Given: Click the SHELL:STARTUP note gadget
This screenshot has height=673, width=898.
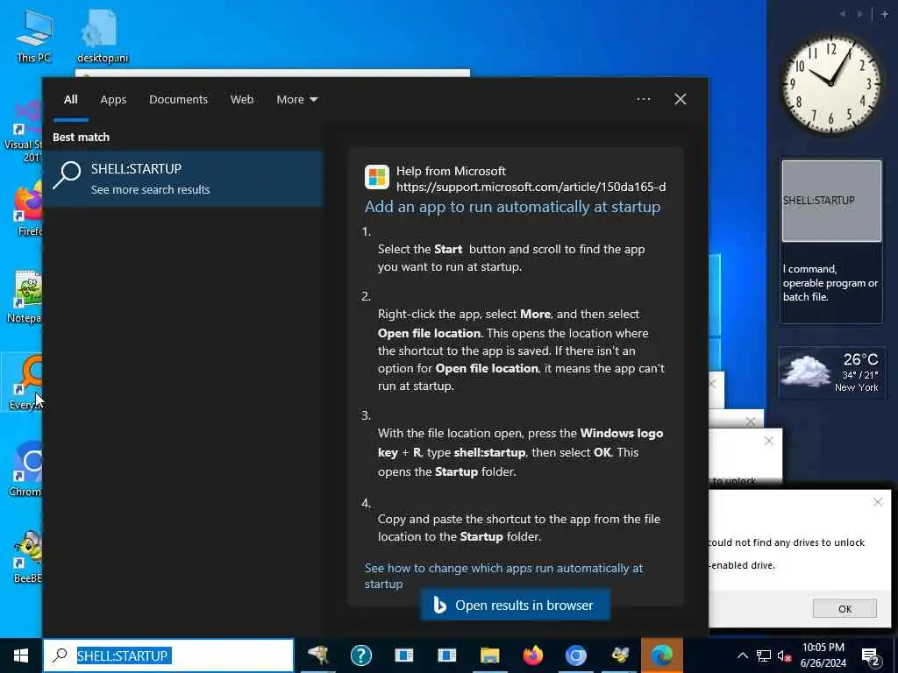Looking at the screenshot, I should point(831,201).
